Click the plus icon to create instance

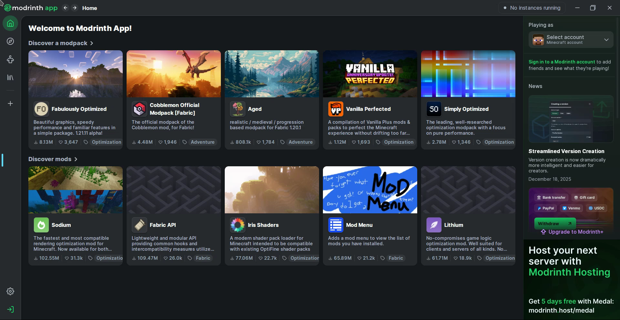click(10, 103)
